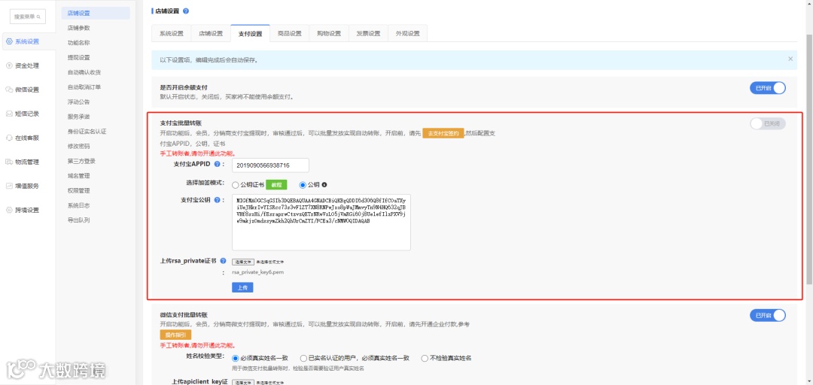Screen dimensions: 813x385
Task: Click the search menu box
Action: (x=28, y=17)
